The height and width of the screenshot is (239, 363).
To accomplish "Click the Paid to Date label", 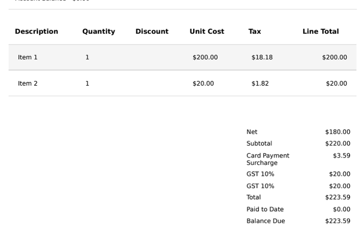I will click(265, 210).
